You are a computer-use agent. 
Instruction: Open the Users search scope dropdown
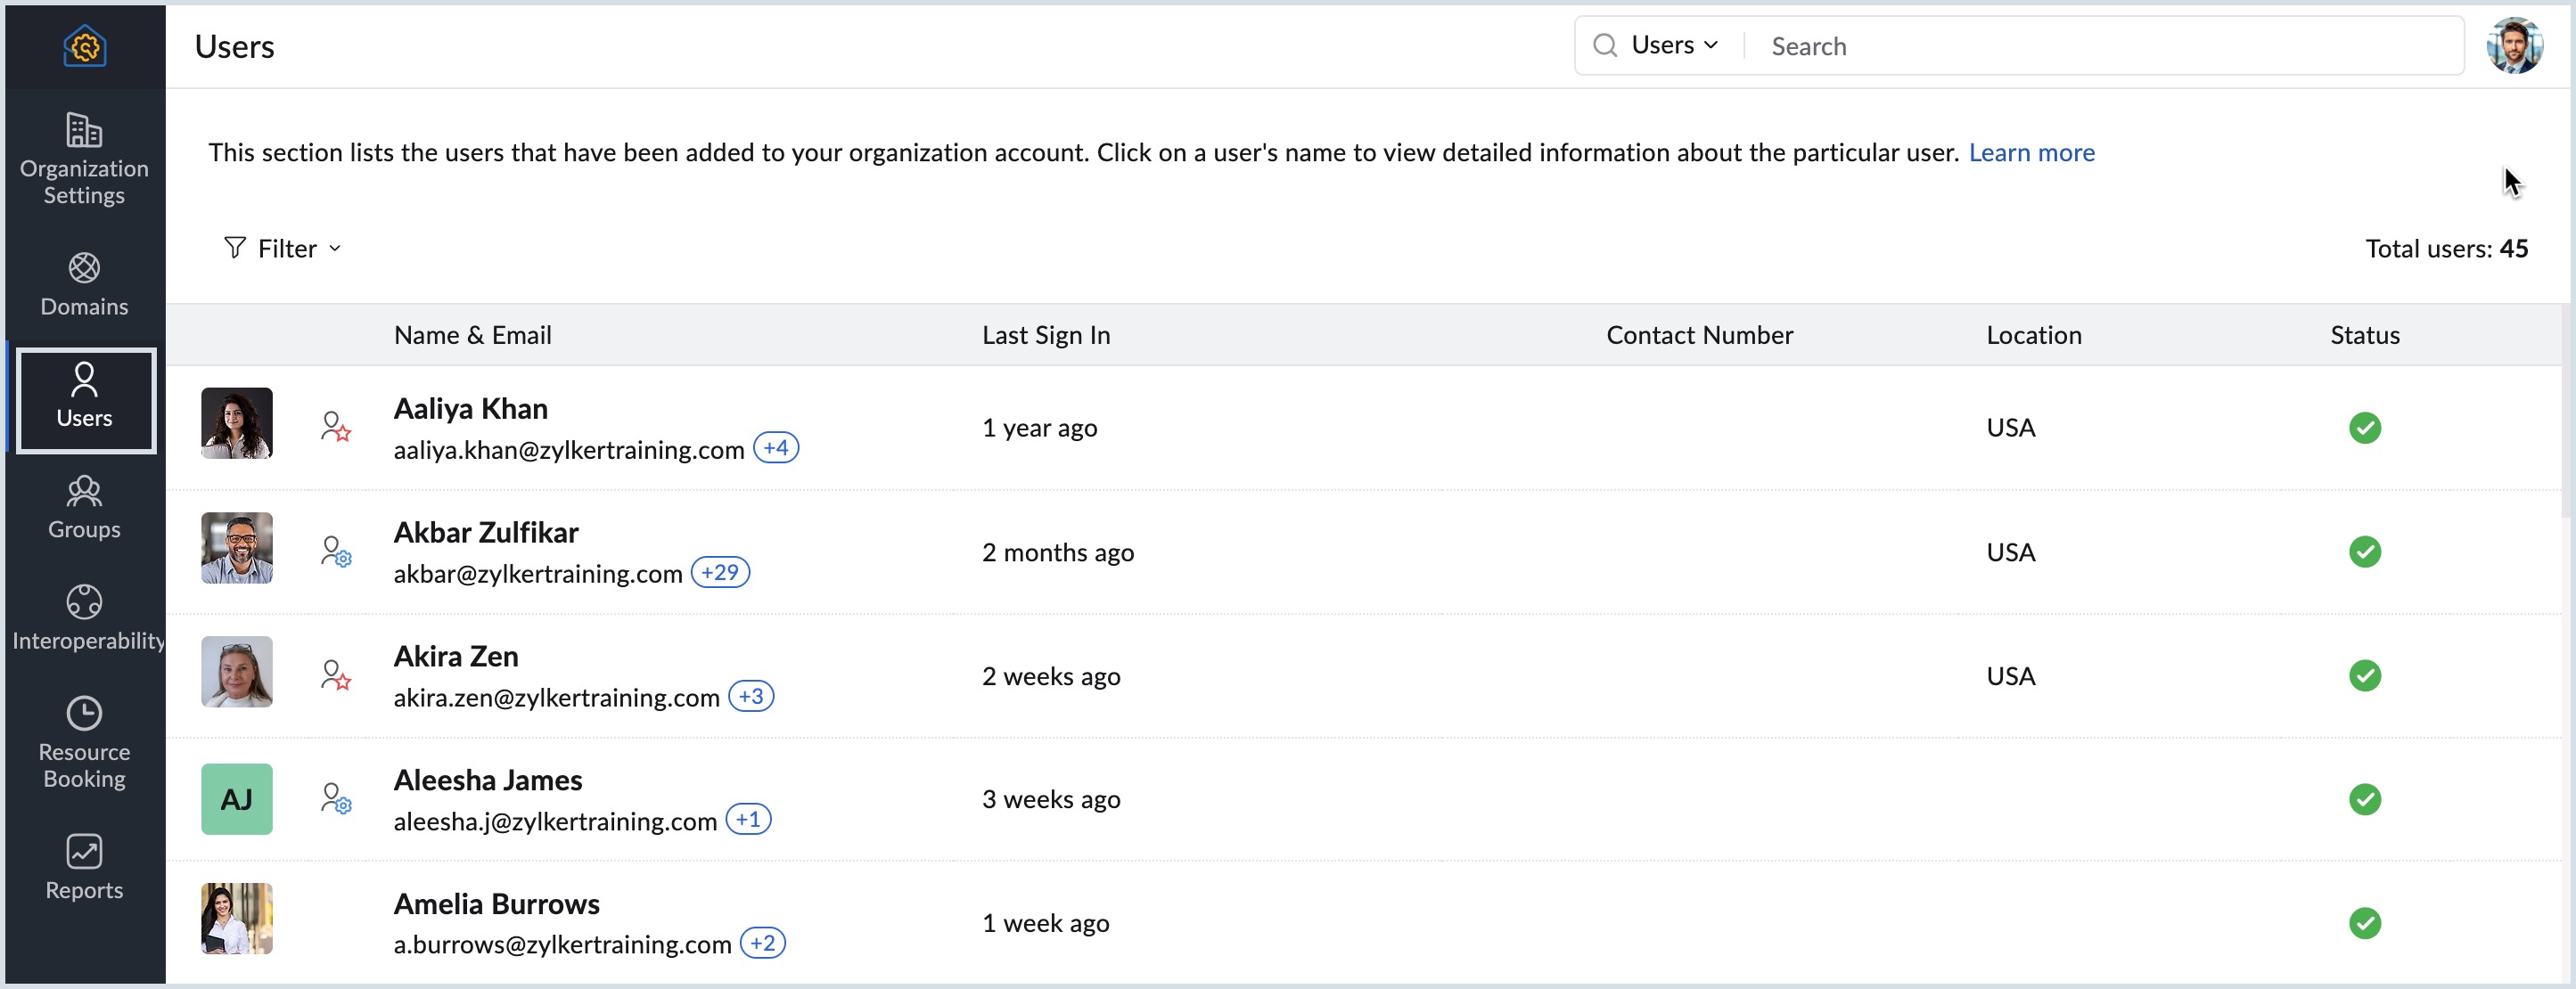[1673, 45]
